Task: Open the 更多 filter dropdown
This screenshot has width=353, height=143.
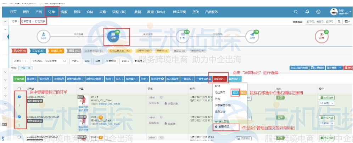Action: (x=125, y=61)
